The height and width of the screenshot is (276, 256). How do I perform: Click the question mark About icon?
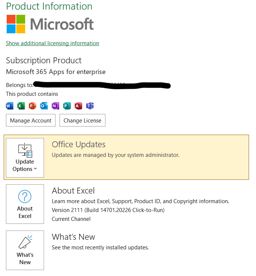[x=25, y=196]
